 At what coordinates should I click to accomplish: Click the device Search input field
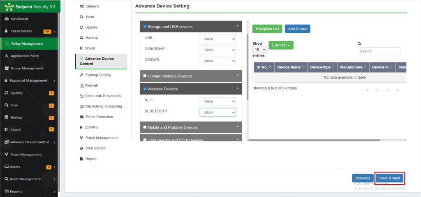tap(379, 51)
